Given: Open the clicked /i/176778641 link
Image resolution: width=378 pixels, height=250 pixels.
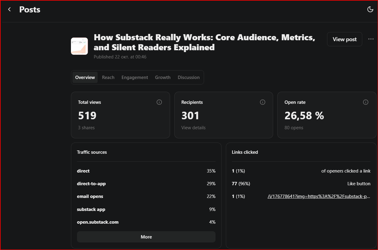Looking at the screenshot, I should (319, 196).
